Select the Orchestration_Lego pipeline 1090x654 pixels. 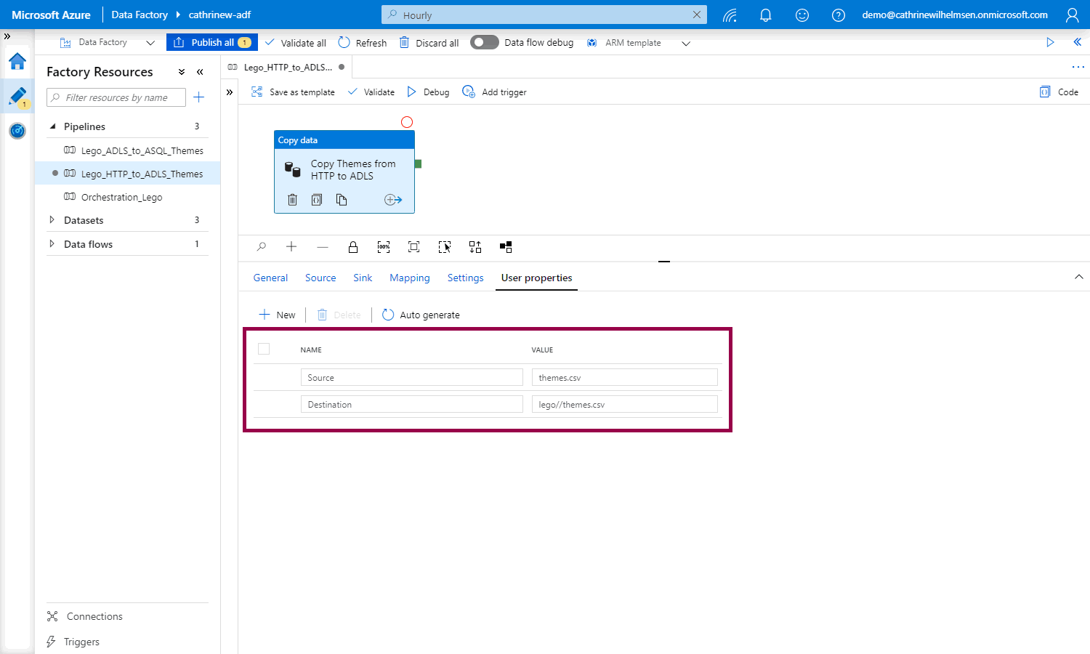coord(121,197)
